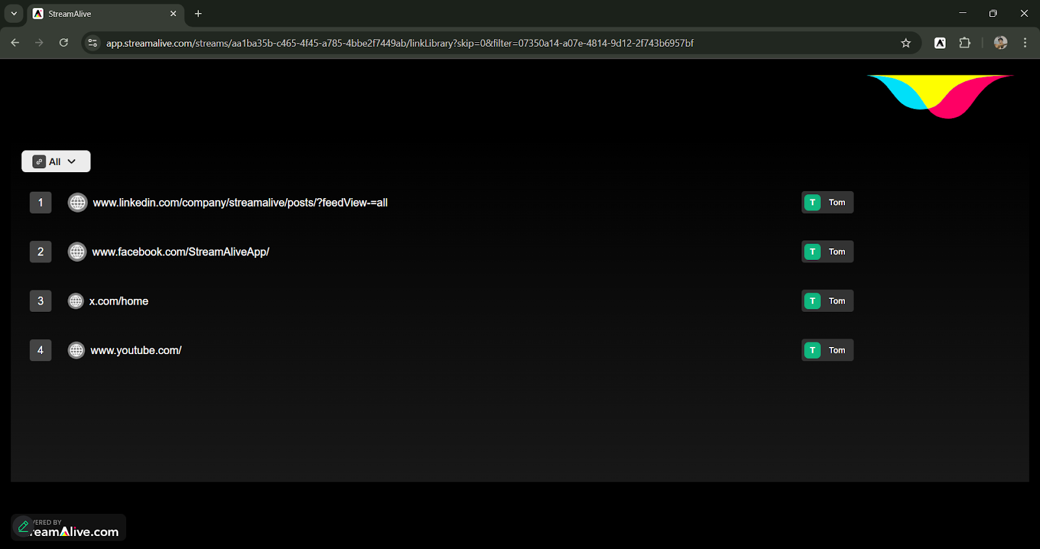The height and width of the screenshot is (549, 1040).
Task: Open the Extensions puzzle menu
Action: (965, 43)
